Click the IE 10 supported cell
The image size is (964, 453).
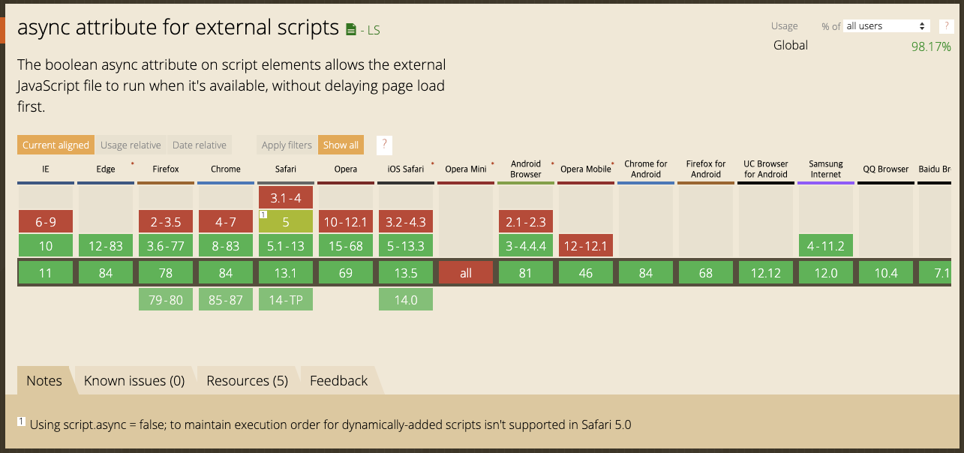pos(46,246)
